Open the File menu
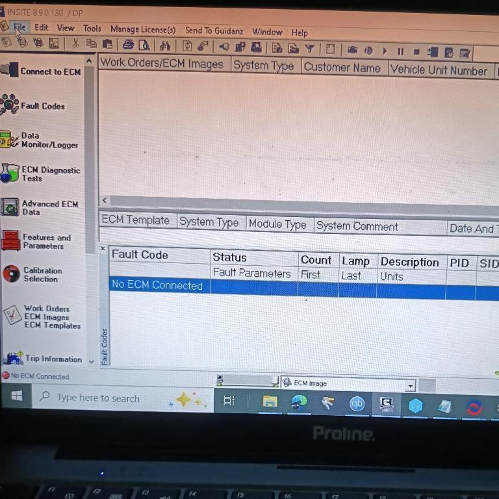 [x=19, y=27]
